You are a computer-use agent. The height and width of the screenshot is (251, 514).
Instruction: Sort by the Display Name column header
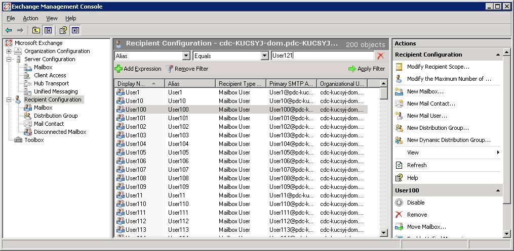[x=139, y=84]
